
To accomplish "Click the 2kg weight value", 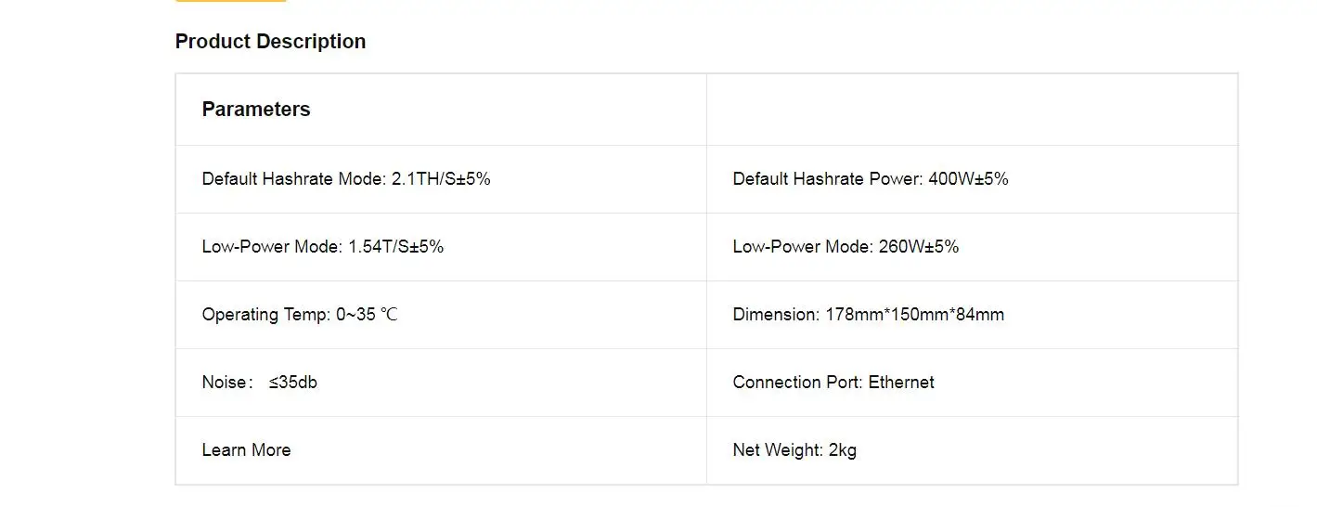I will click(843, 449).
